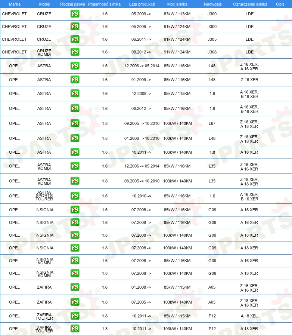Click the Nadwozie column header
292x335 pixels.
click(212, 4)
